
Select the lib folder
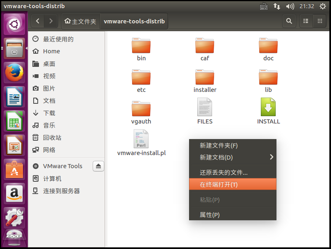(x=268, y=81)
